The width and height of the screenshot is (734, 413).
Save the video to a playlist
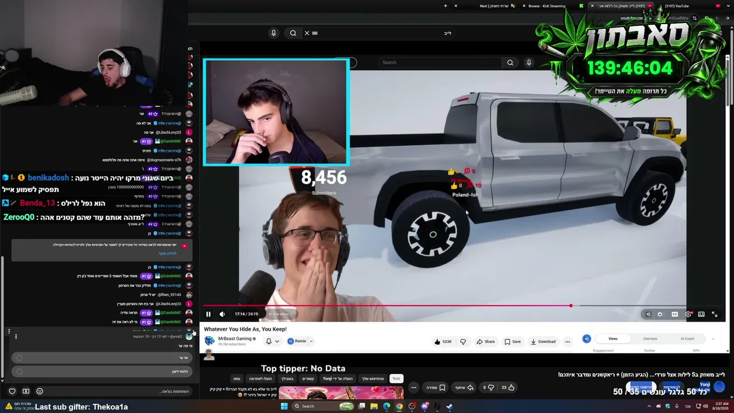click(x=513, y=341)
